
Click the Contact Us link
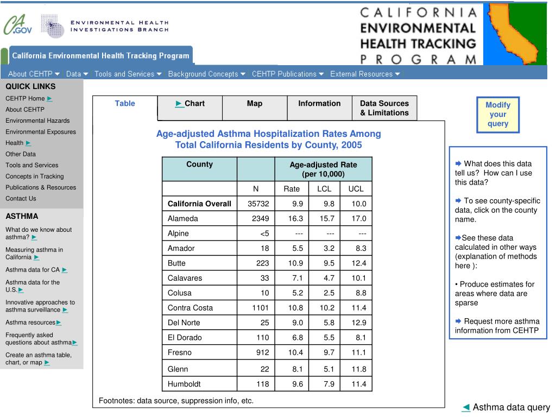click(21, 199)
